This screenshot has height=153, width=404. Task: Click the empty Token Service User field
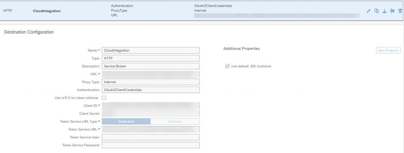pyautogui.click(x=151, y=137)
